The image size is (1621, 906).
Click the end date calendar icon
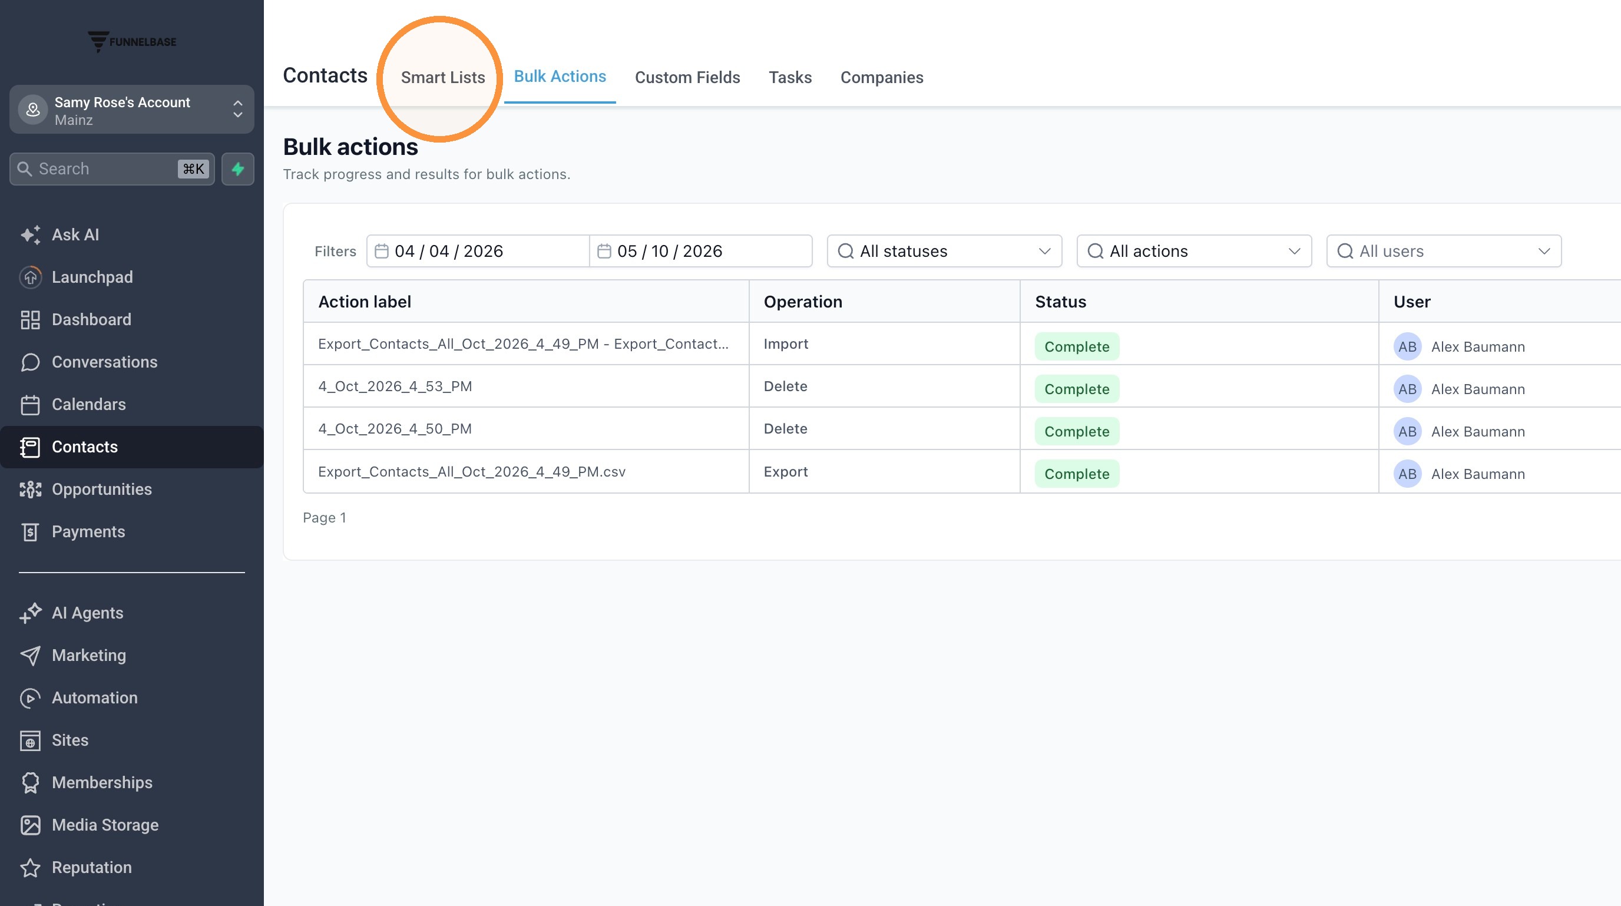point(604,251)
